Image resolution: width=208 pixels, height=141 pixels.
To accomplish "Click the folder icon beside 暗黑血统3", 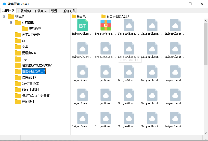I will (18, 77).
